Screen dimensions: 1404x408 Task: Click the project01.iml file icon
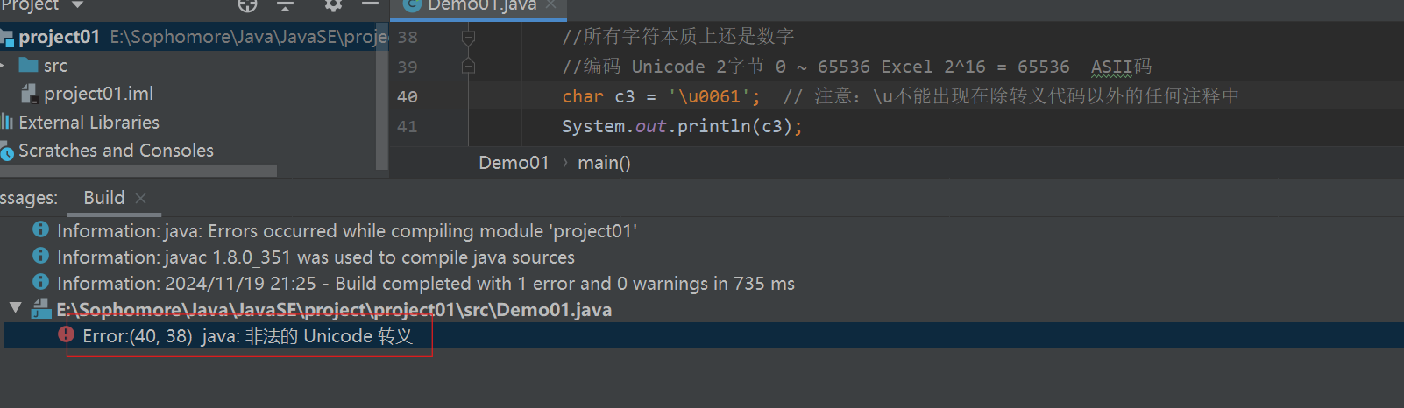(29, 94)
